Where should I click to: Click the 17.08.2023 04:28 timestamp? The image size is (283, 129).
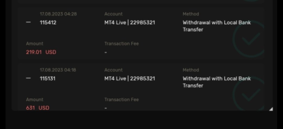coord(58,14)
